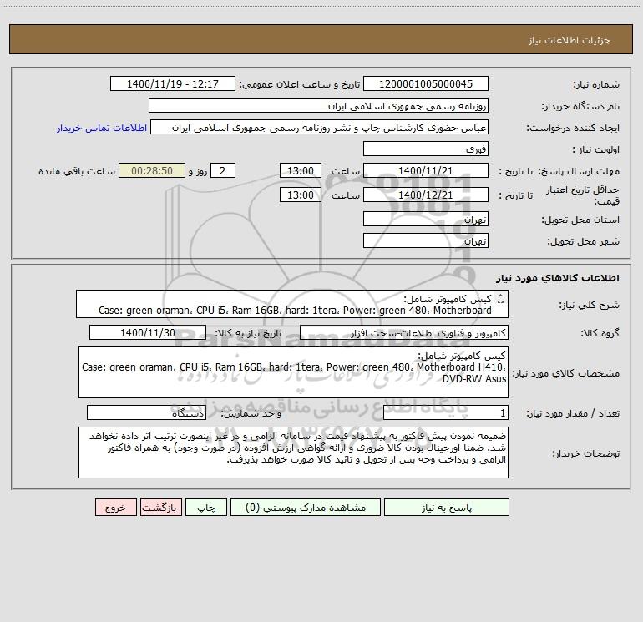
Task: Click the response deadline time field beside 1400/11/21
Action: click(300, 170)
